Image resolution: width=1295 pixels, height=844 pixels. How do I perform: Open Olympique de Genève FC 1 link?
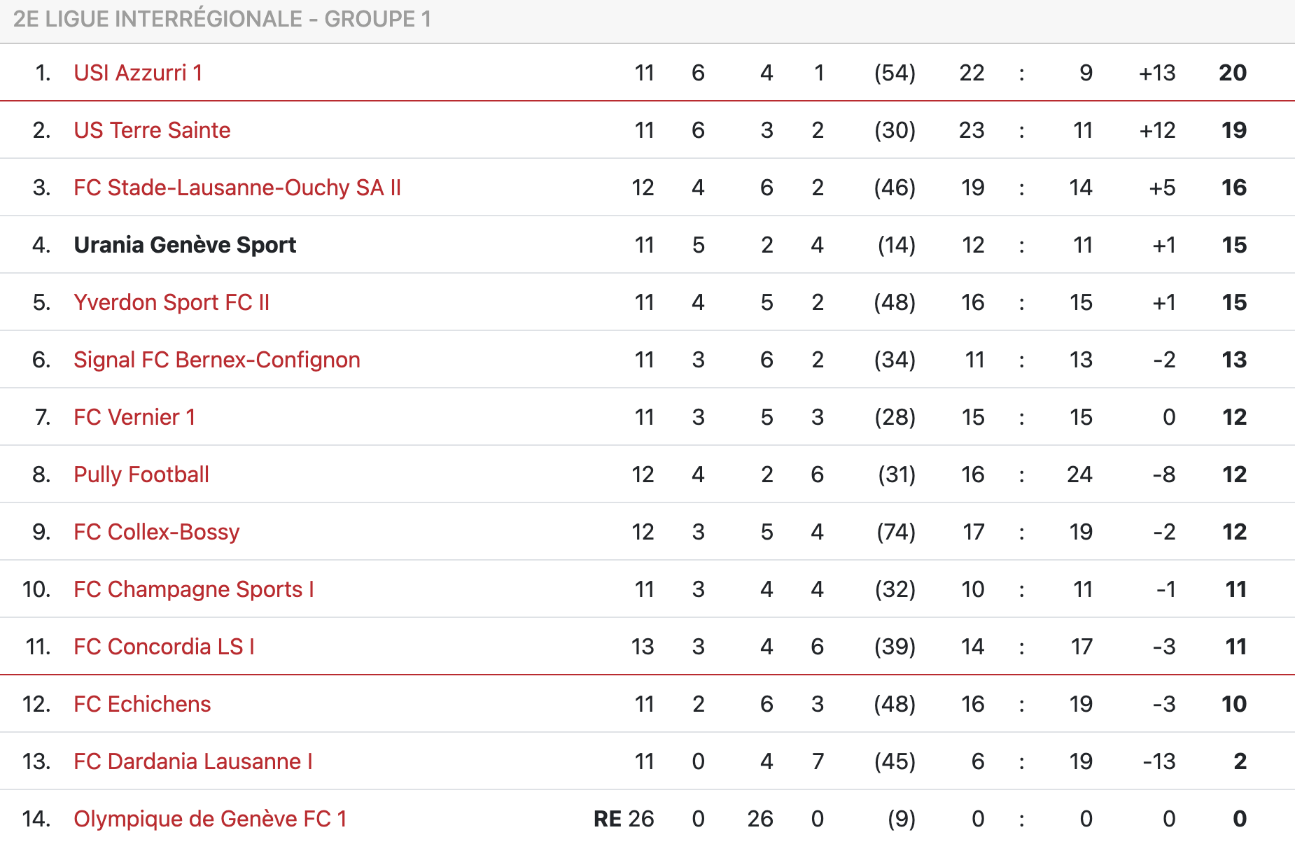pyautogui.click(x=210, y=819)
